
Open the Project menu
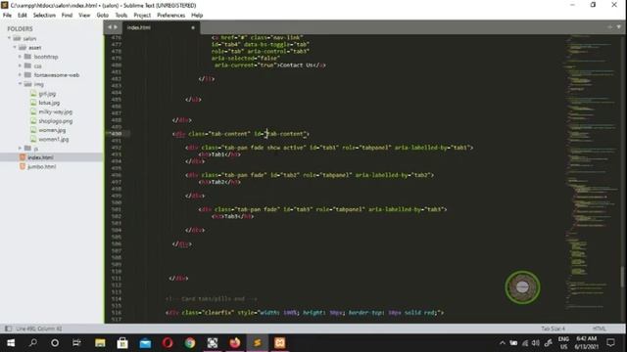(x=142, y=16)
